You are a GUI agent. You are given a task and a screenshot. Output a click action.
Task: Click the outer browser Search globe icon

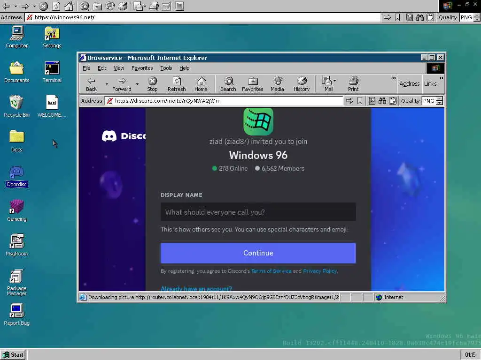[85, 6]
